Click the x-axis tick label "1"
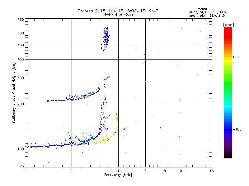The width and height of the screenshot is (249, 186). (x=25, y=171)
